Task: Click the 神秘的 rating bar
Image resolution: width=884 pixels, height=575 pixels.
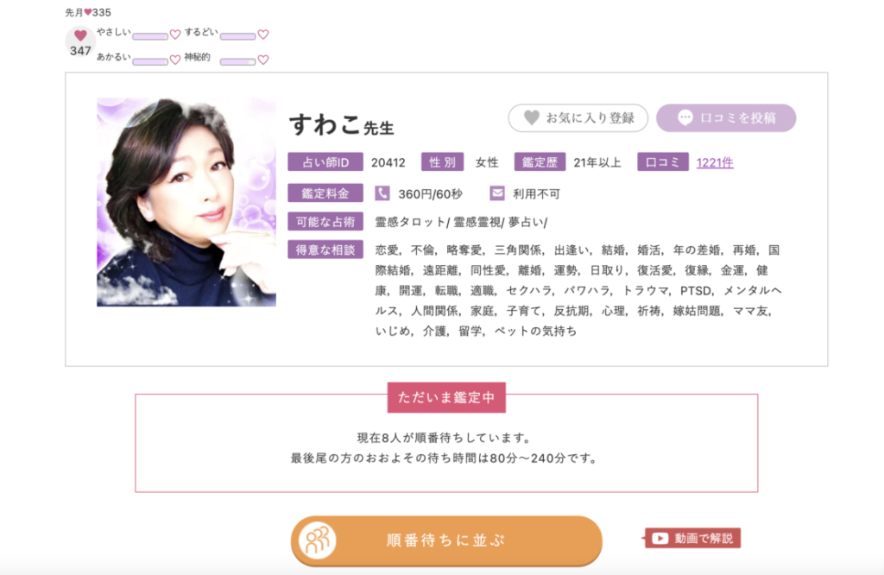Action: 238,61
